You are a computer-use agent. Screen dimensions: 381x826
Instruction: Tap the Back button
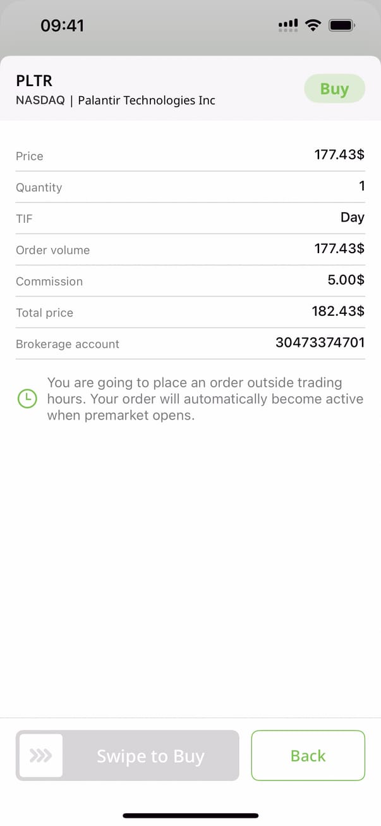click(x=308, y=755)
